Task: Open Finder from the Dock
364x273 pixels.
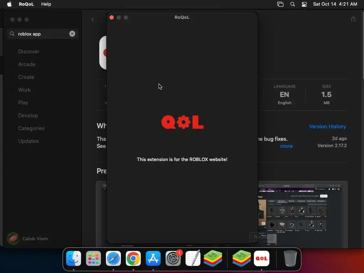Action: [74, 258]
